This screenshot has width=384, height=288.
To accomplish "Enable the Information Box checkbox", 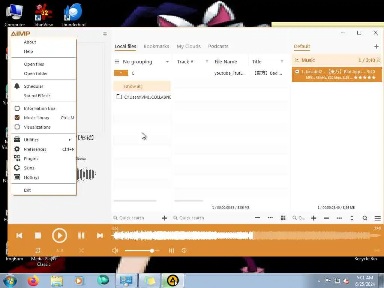I will (17, 108).
